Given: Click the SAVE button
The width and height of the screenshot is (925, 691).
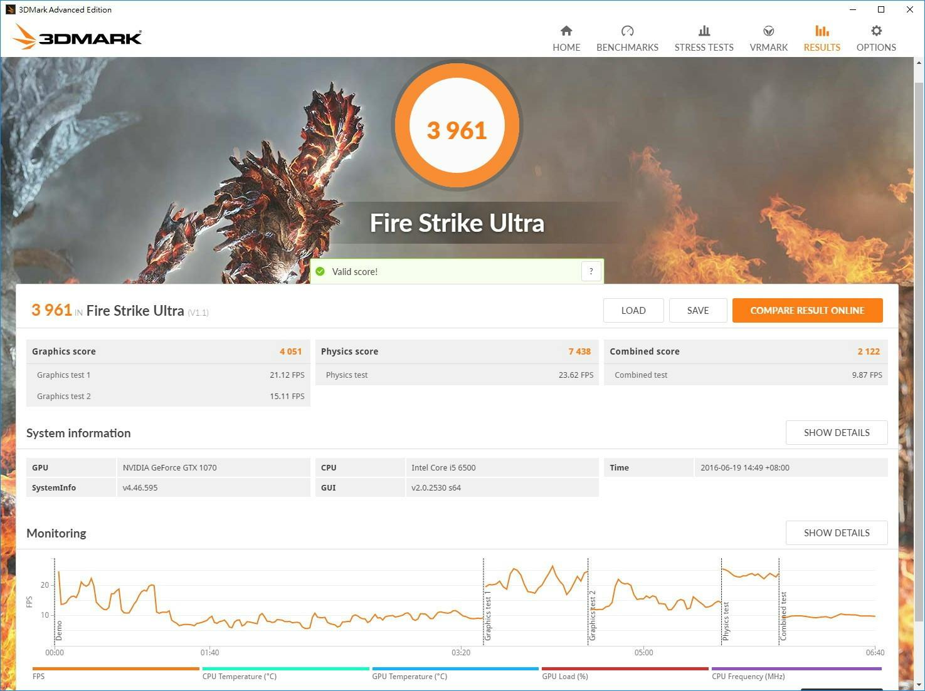Looking at the screenshot, I should click(698, 310).
